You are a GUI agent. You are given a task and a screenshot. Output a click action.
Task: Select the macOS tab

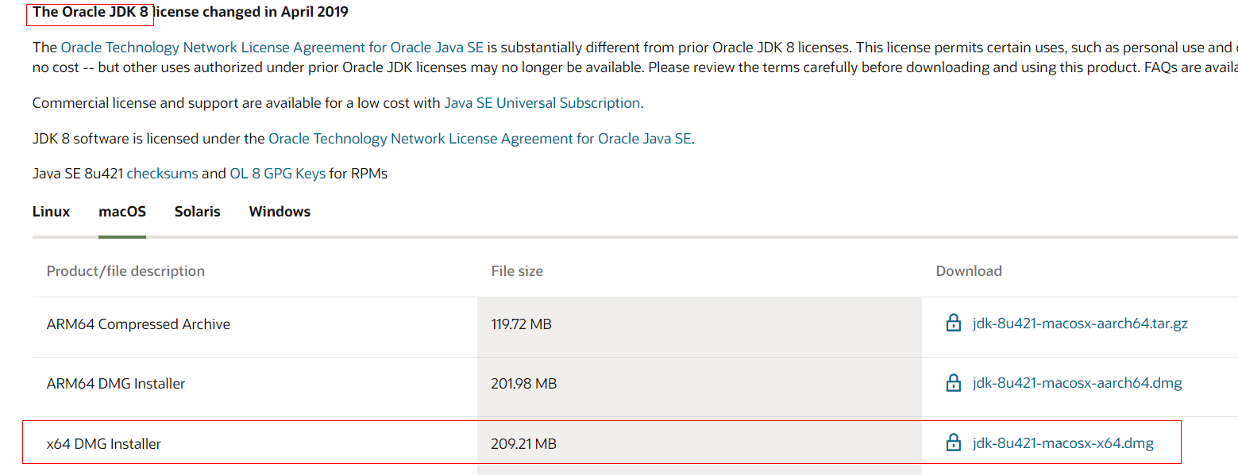point(122,212)
